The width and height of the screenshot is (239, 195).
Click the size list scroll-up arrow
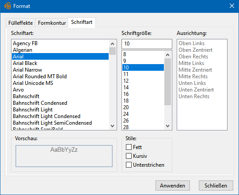[x=168, y=55]
